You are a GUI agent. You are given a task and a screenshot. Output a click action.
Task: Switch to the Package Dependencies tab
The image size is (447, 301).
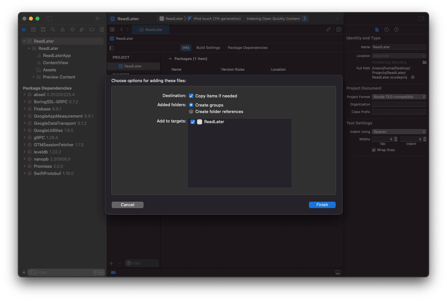click(x=247, y=48)
